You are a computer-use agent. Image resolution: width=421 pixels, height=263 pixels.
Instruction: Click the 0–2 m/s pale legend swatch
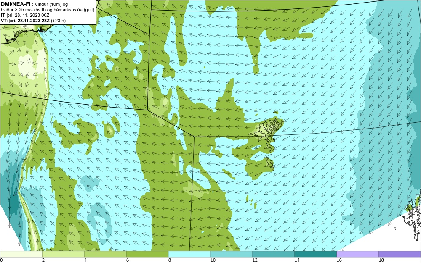21,254
